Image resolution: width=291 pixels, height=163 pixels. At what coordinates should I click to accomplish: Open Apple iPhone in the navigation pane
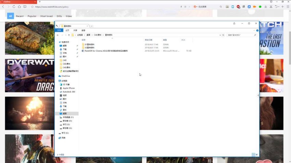(68, 88)
